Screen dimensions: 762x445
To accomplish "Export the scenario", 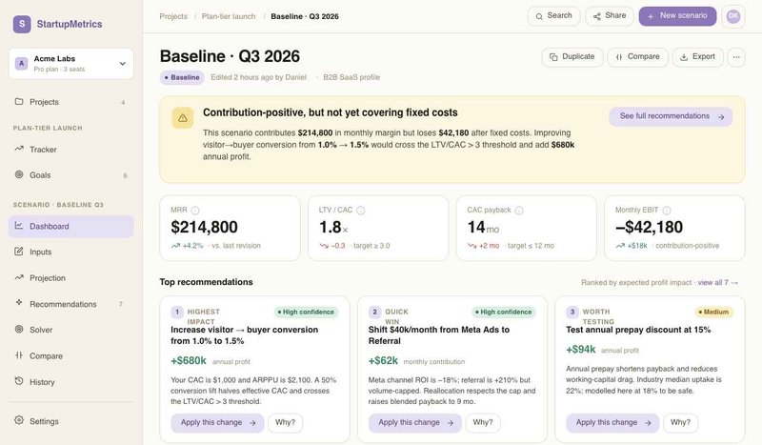I will [698, 57].
